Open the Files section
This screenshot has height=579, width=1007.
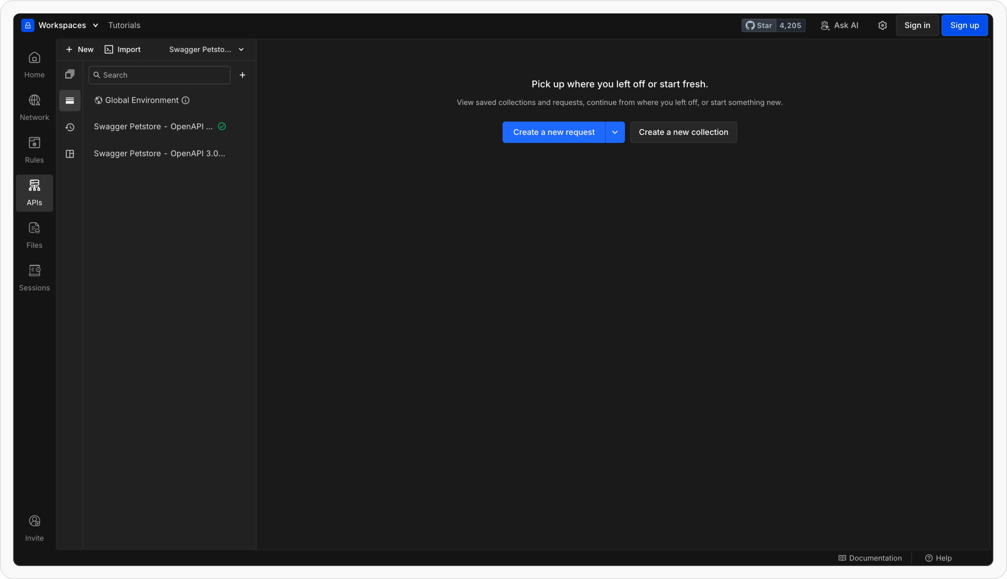point(34,235)
